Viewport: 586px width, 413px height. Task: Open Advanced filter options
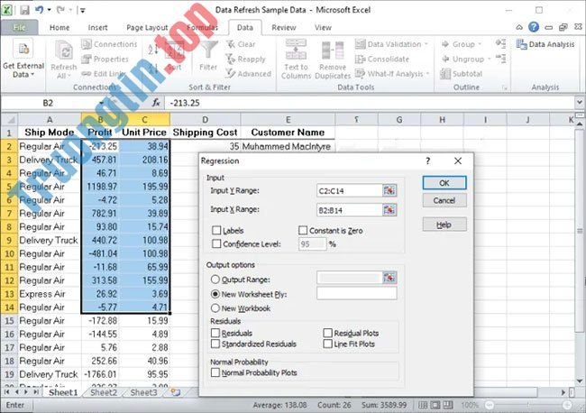(x=249, y=74)
